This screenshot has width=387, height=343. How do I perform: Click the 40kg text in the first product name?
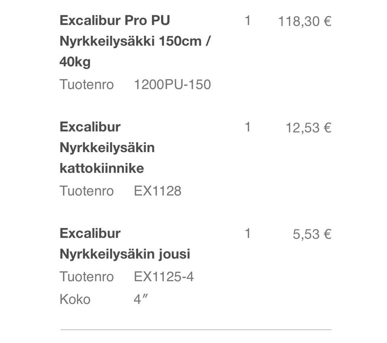point(75,62)
